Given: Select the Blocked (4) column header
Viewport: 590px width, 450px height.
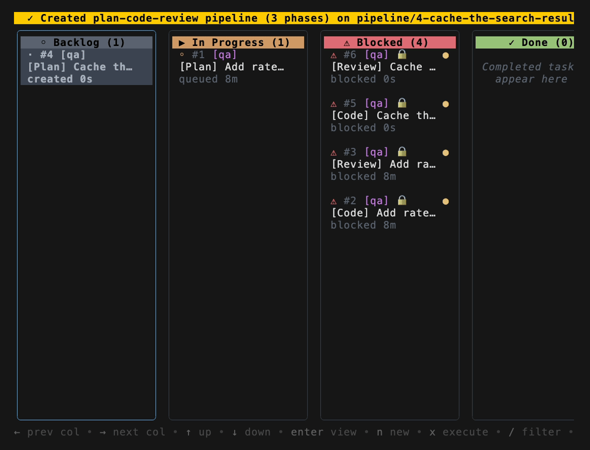Looking at the screenshot, I should point(390,42).
